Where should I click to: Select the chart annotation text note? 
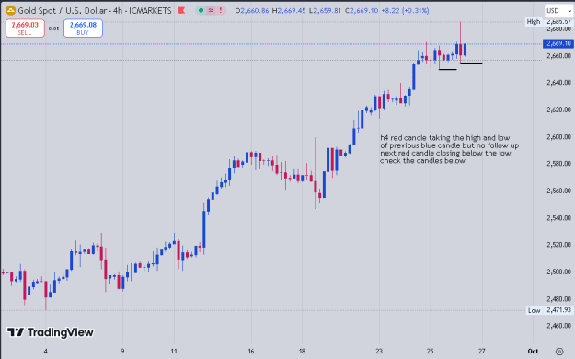(x=449, y=149)
